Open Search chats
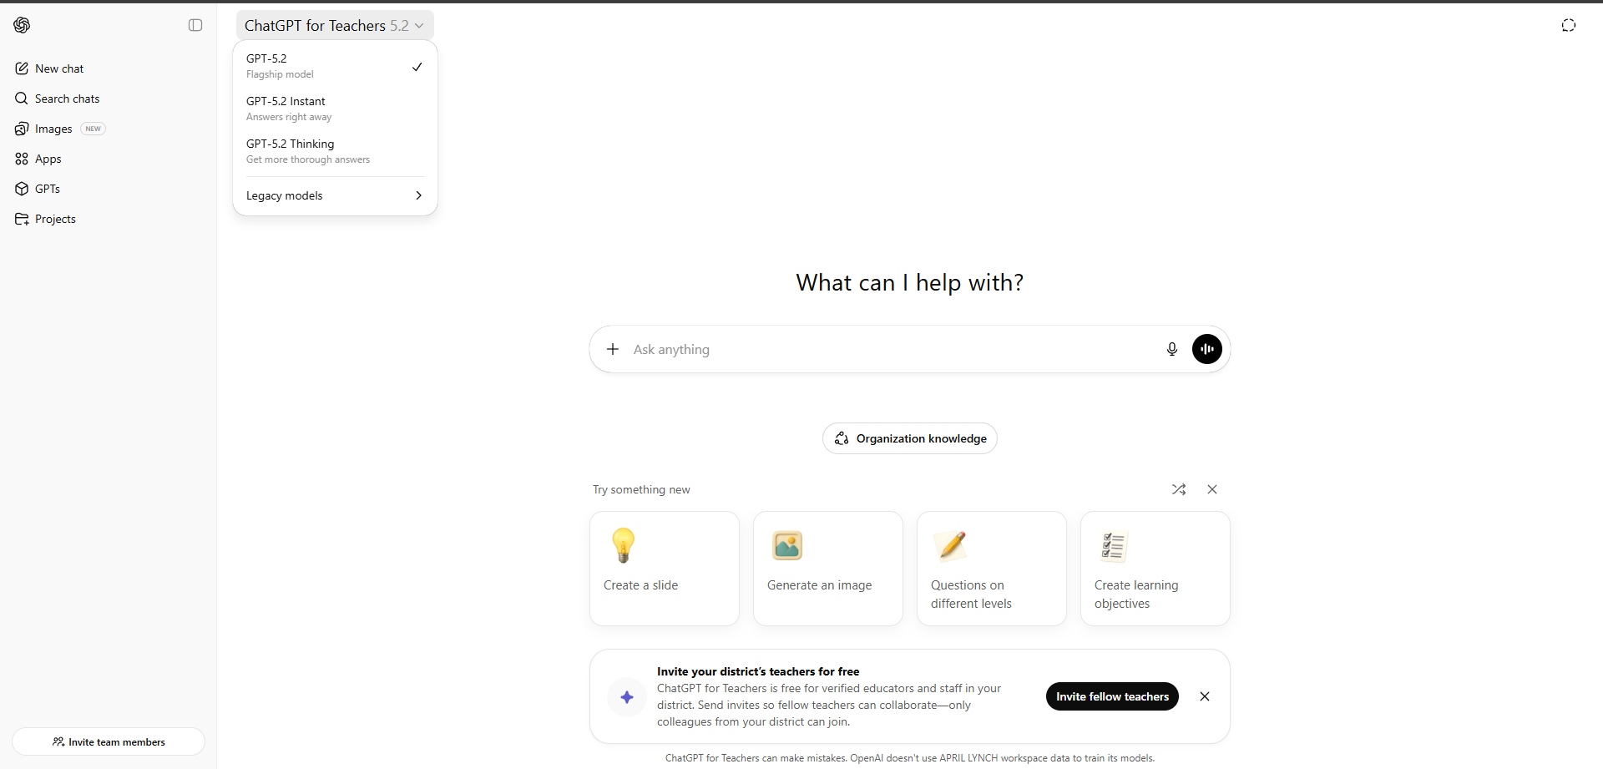This screenshot has width=1603, height=769. click(67, 99)
